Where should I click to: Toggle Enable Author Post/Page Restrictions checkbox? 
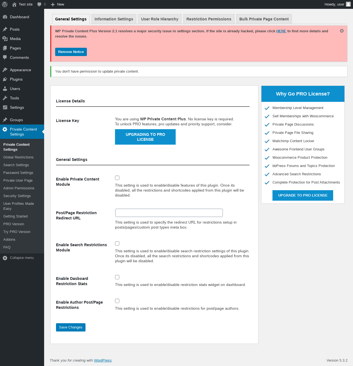117,301
